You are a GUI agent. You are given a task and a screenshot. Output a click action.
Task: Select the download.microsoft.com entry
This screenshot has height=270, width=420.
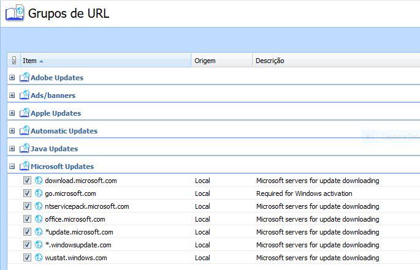click(81, 181)
